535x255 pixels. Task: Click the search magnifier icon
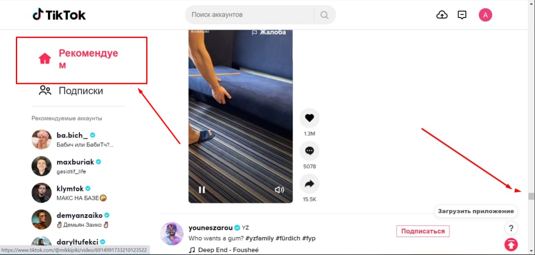click(x=324, y=15)
